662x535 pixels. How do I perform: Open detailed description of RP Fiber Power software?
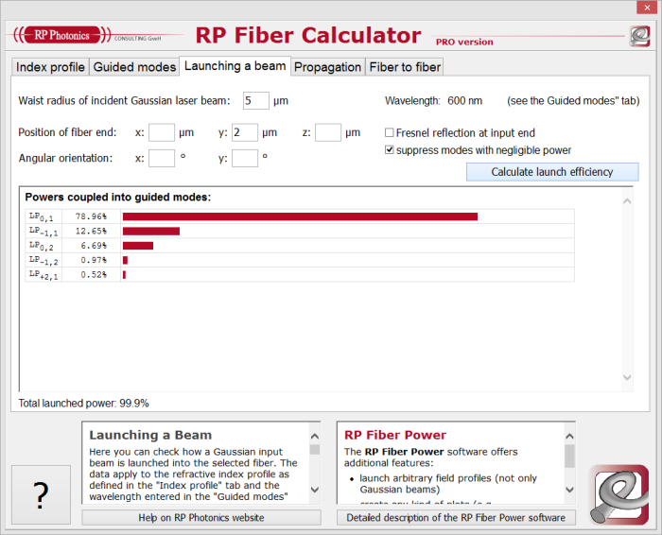tap(455, 517)
